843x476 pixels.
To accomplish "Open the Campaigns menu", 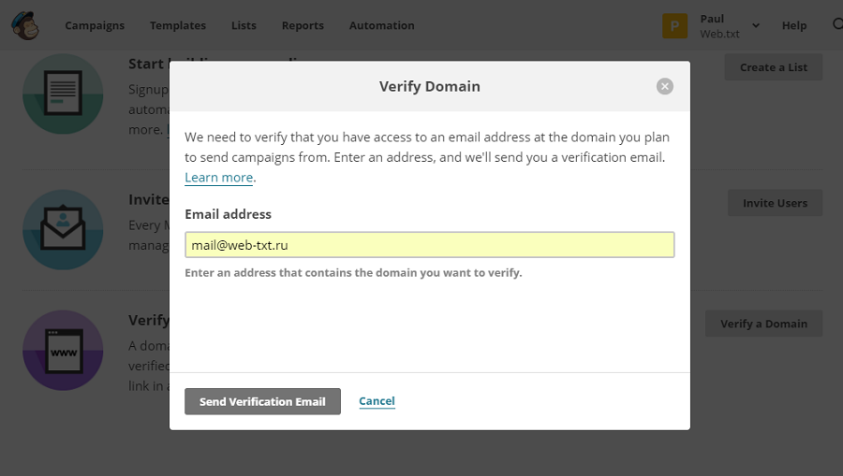I will click(95, 26).
